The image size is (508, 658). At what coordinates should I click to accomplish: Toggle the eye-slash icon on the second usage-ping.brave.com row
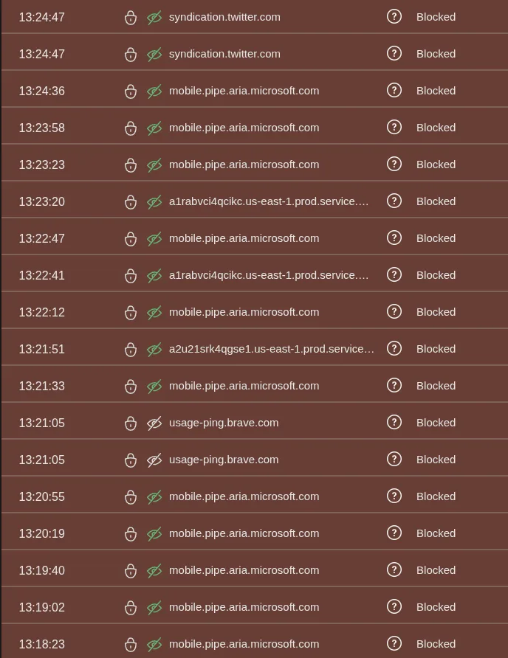154,460
